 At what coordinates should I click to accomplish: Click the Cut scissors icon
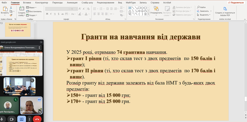11,8
